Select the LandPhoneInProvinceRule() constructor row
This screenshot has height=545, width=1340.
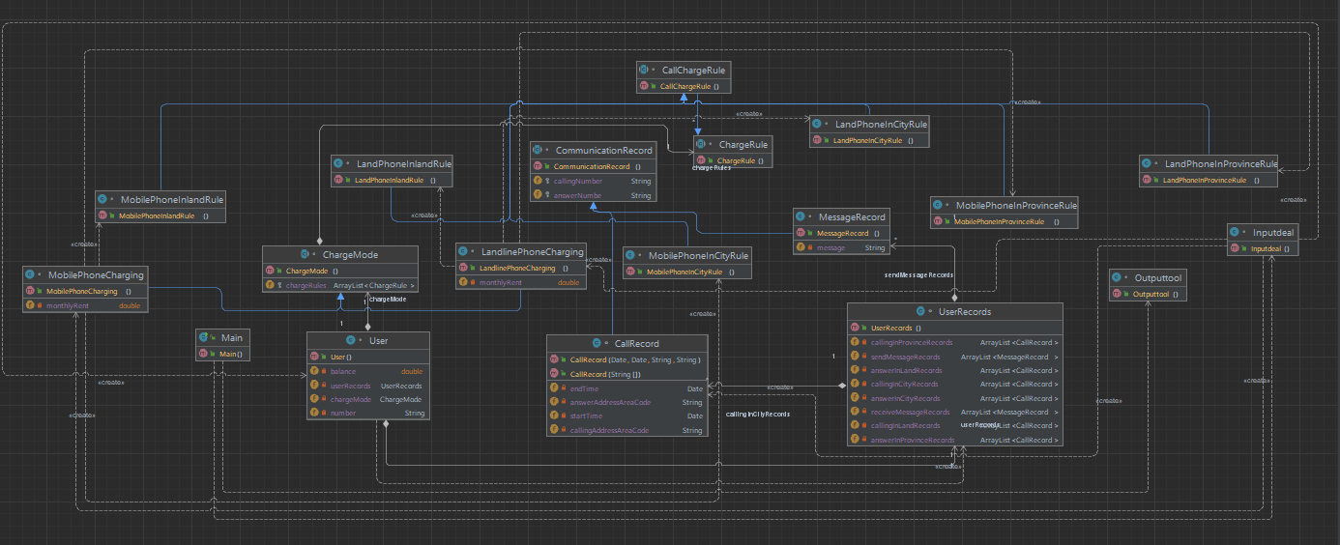(x=1209, y=180)
